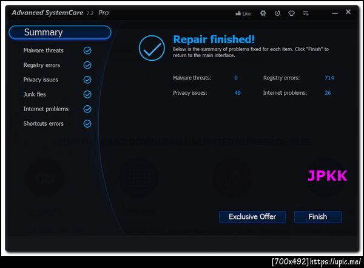Click the 'Internet problems:' summary label
Screen dimensions: 364x268
pos(285,93)
